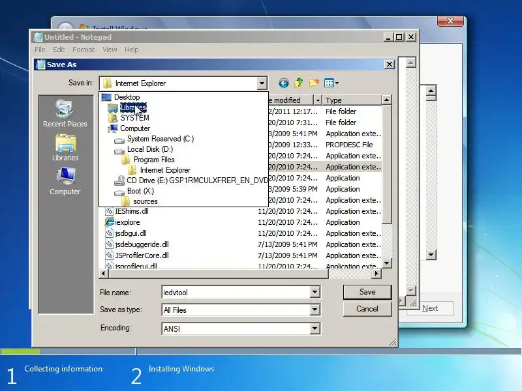Screen dimensions: 522x391
Task: Collapse the Save in combo box arrow
Action: click(x=262, y=83)
